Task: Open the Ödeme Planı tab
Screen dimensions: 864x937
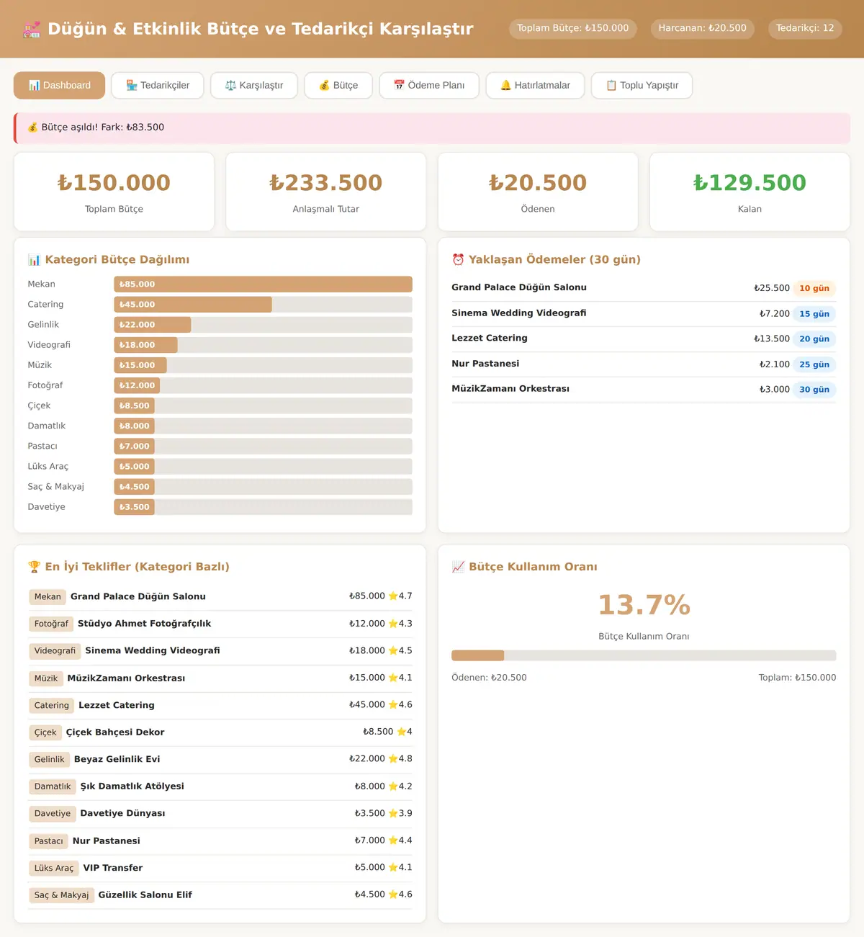Action: 429,85
